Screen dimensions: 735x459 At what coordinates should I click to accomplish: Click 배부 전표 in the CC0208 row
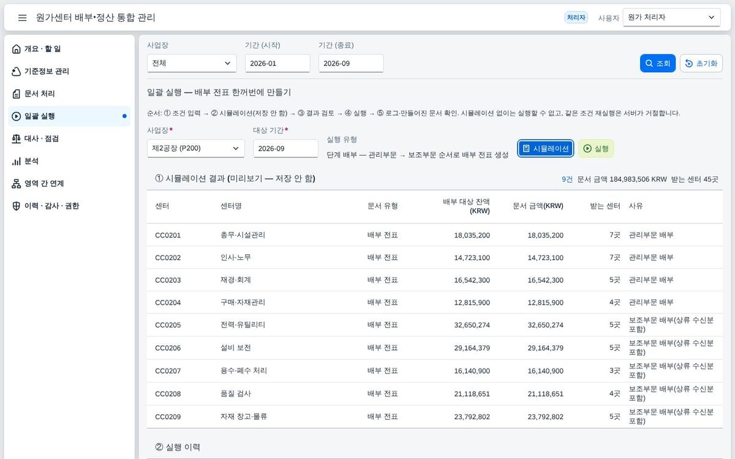(x=383, y=394)
